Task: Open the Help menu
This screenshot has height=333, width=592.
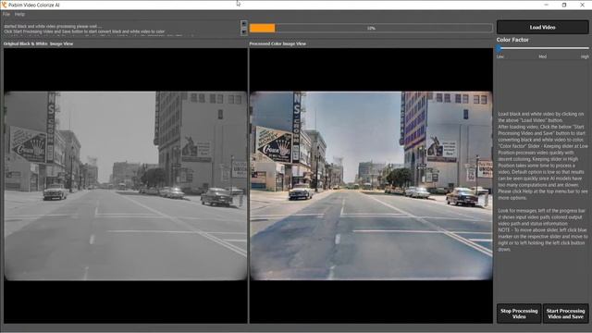Action: (x=19, y=15)
